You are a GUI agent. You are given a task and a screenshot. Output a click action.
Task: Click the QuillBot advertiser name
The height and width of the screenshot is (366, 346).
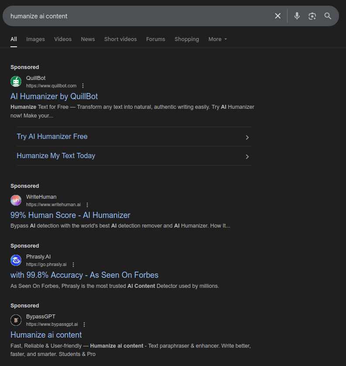(x=36, y=78)
